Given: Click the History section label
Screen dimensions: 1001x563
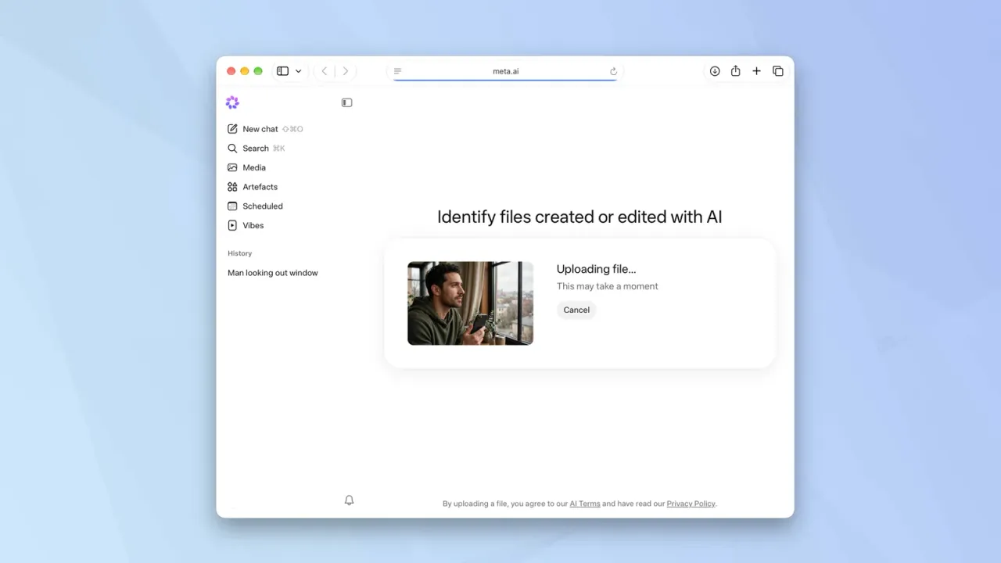Looking at the screenshot, I should (x=240, y=253).
